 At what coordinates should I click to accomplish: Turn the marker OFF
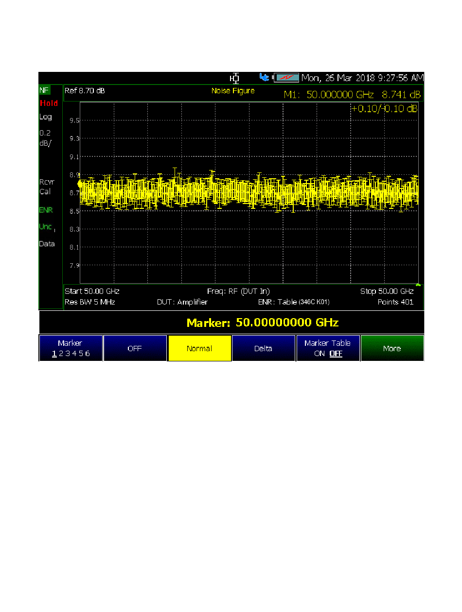click(x=135, y=348)
